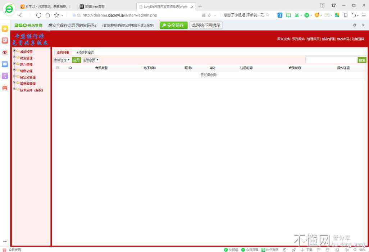
Task: Open the purple notes sidebar icon
Action: 5,76
